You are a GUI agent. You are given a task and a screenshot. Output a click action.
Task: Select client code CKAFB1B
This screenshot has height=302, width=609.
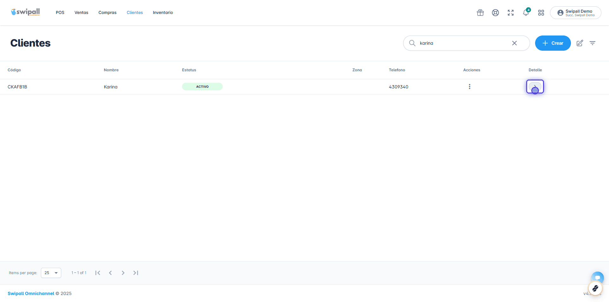tap(17, 87)
